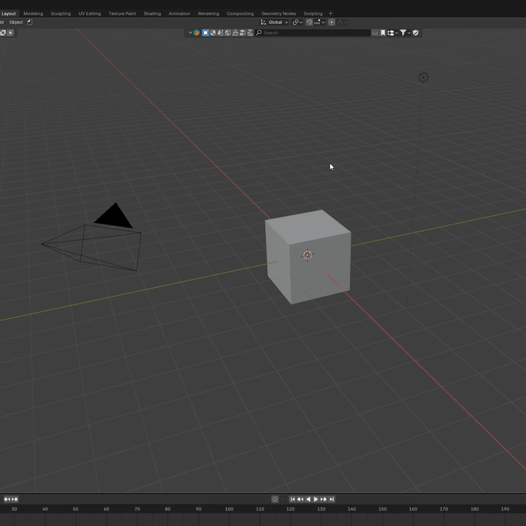The image size is (526, 526).
Task: Toggle proportional editing circle button
Action: [332, 22]
